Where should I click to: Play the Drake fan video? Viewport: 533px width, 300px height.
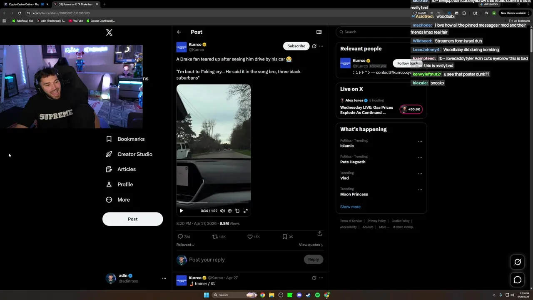click(x=182, y=211)
